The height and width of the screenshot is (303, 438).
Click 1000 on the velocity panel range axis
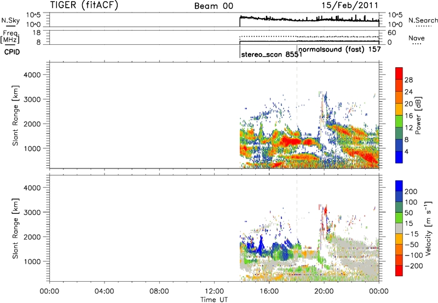click(x=32, y=261)
